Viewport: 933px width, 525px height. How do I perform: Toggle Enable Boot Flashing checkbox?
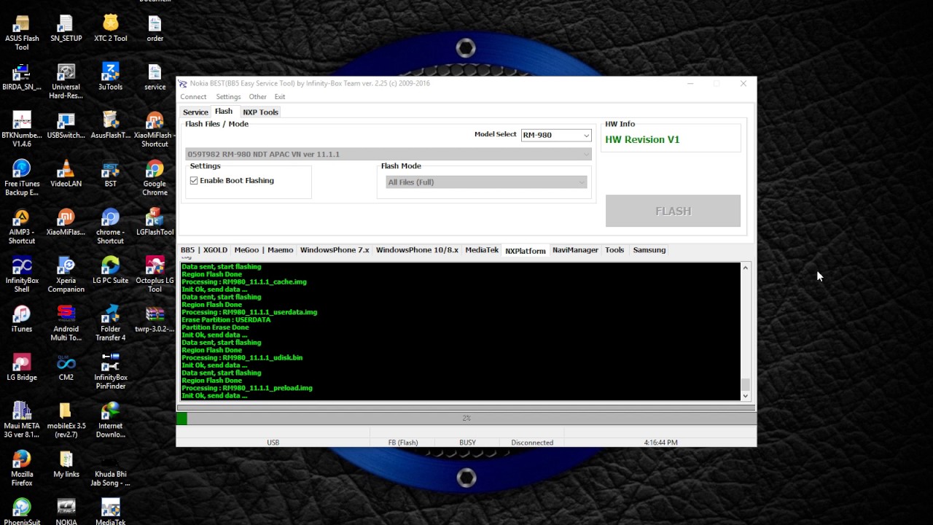[x=194, y=181]
